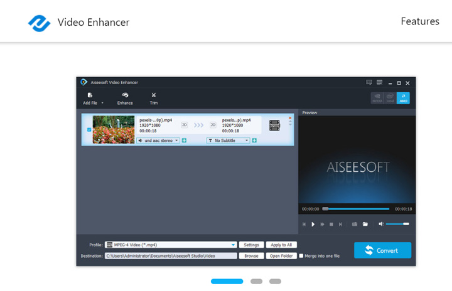Take a snapshot with camera icon
452x291 pixels.
click(x=355, y=224)
